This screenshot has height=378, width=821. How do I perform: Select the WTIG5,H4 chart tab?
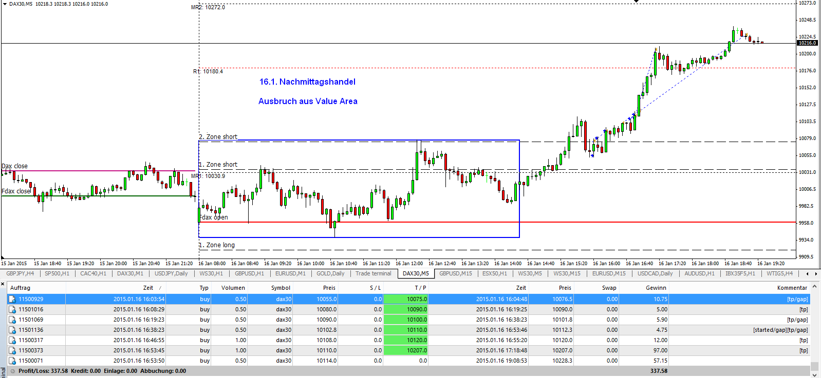pos(780,273)
